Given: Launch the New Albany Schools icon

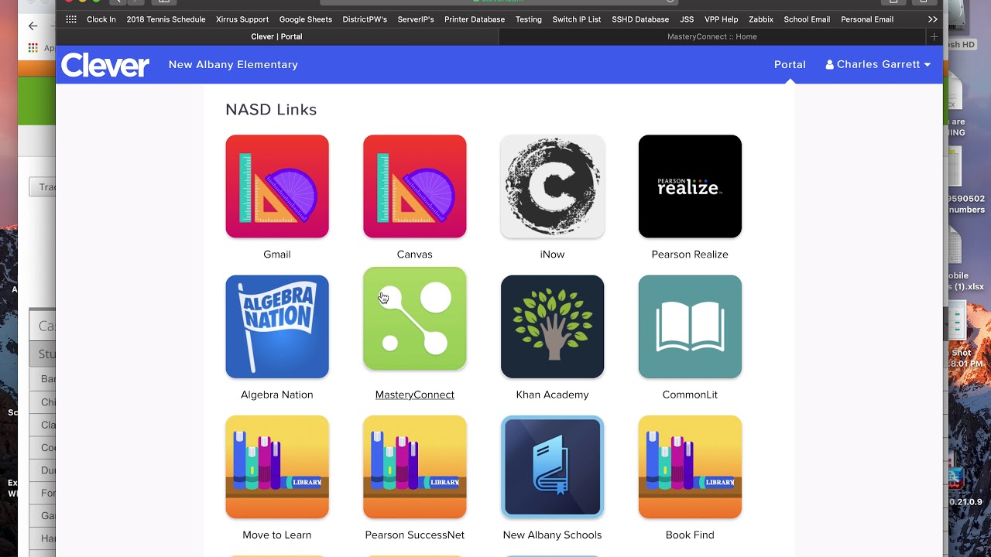Looking at the screenshot, I should tap(553, 466).
